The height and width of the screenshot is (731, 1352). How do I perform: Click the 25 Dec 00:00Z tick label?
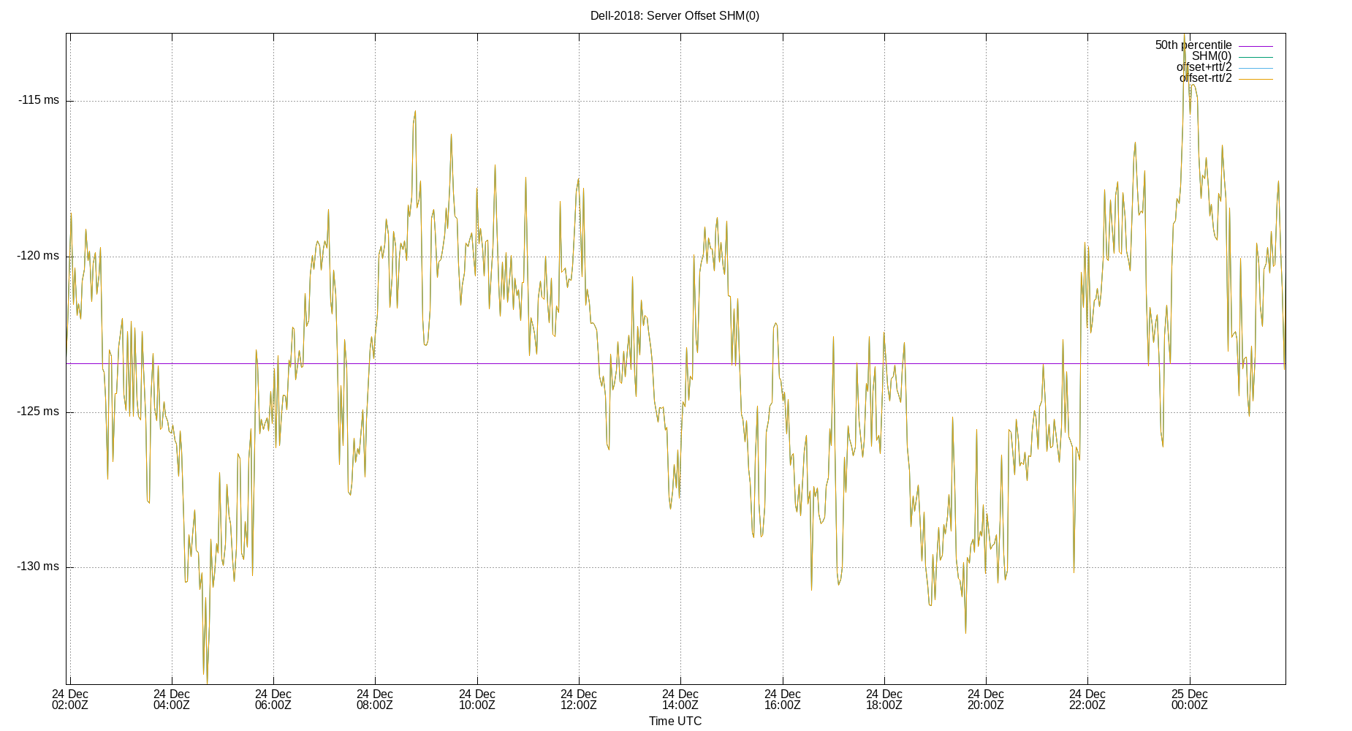coord(1190,700)
